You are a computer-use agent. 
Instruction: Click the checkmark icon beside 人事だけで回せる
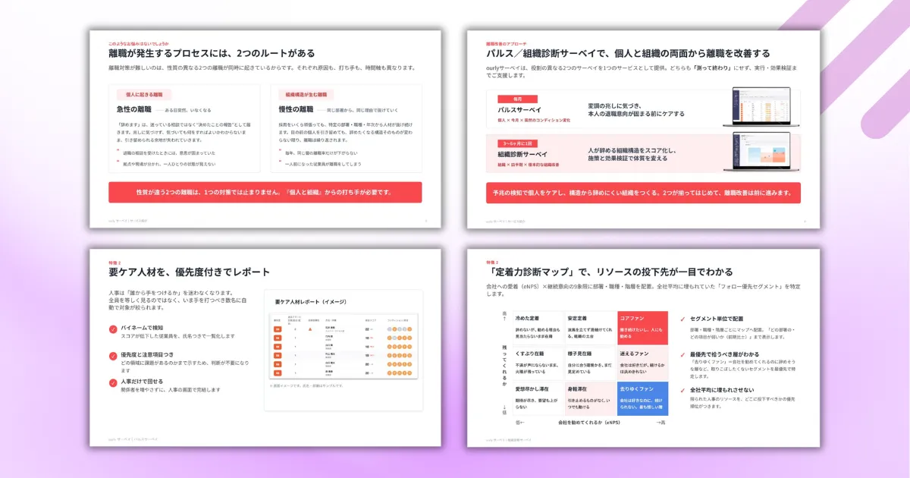113,382
